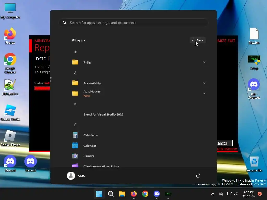267x200 pixels.
Task: Expand the 7-Zip folder chevron
Action: 204,62
